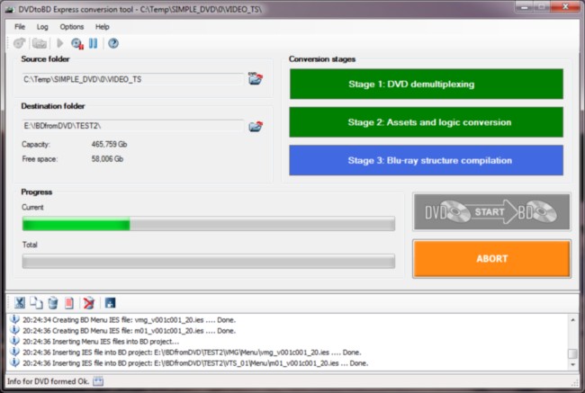The height and width of the screenshot is (393, 585).
Task: Click the grey play arrow toolbar icon
Action: pyautogui.click(x=59, y=43)
